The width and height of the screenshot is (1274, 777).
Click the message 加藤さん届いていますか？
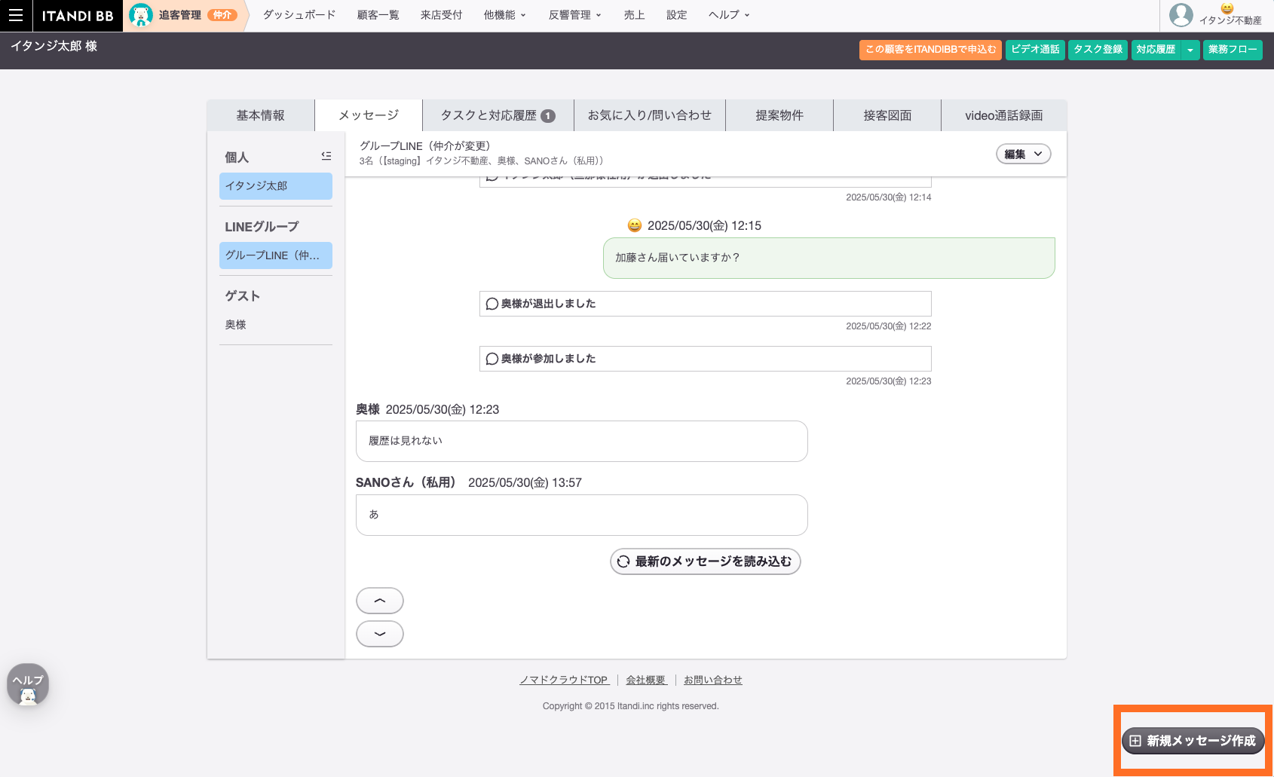(829, 258)
